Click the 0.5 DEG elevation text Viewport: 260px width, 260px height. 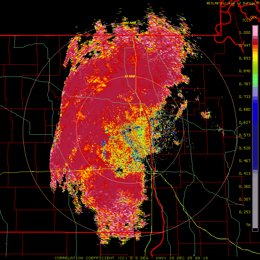pyautogui.click(x=139, y=258)
